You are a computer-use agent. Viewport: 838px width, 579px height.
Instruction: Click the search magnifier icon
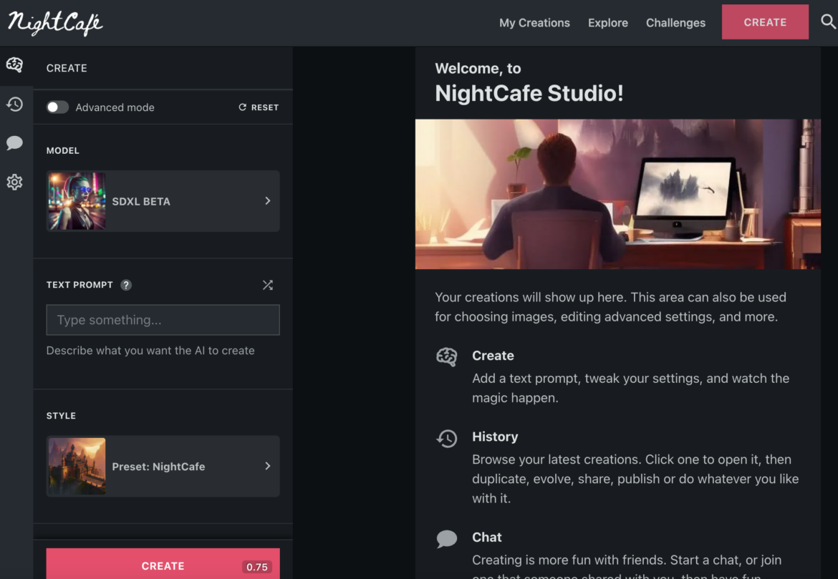click(x=828, y=22)
